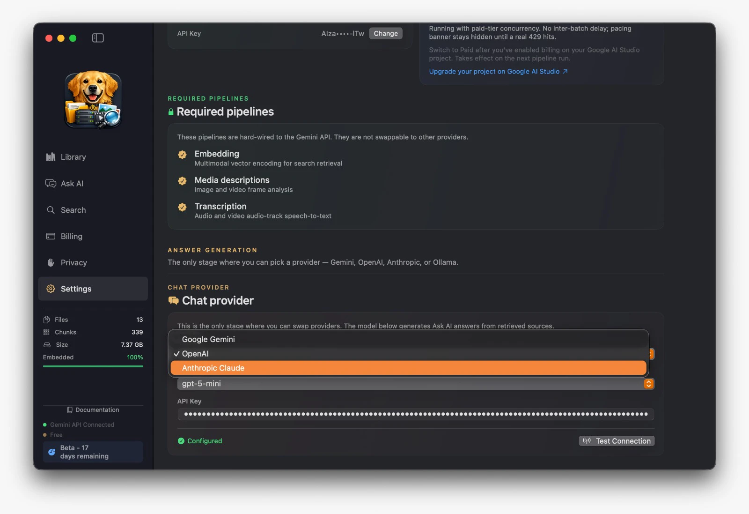749x514 pixels.
Task: Click the Documentation book icon
Action: 70,410
